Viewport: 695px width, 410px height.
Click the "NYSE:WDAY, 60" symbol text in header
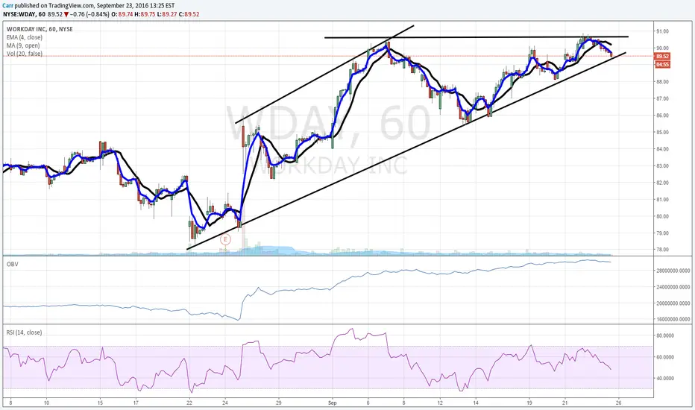click(25, 14)
